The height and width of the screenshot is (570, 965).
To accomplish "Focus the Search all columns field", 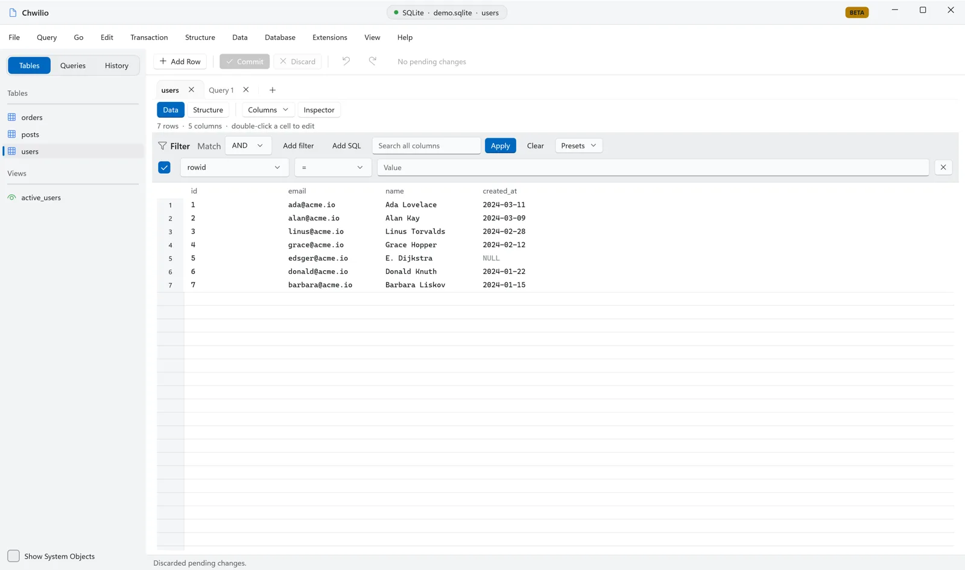I will click(426, 145).
